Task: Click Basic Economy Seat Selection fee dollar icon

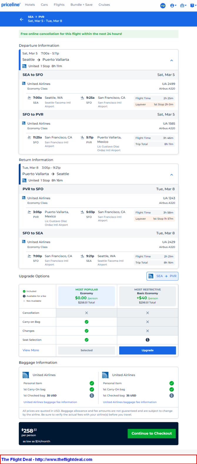Action: [148, 340]
